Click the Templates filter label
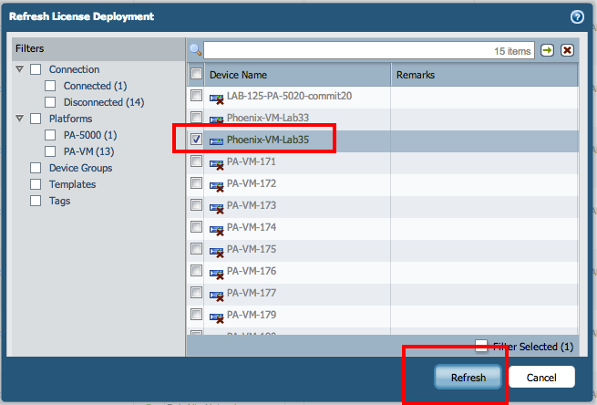597x405 pixels. tap(72, 184)
